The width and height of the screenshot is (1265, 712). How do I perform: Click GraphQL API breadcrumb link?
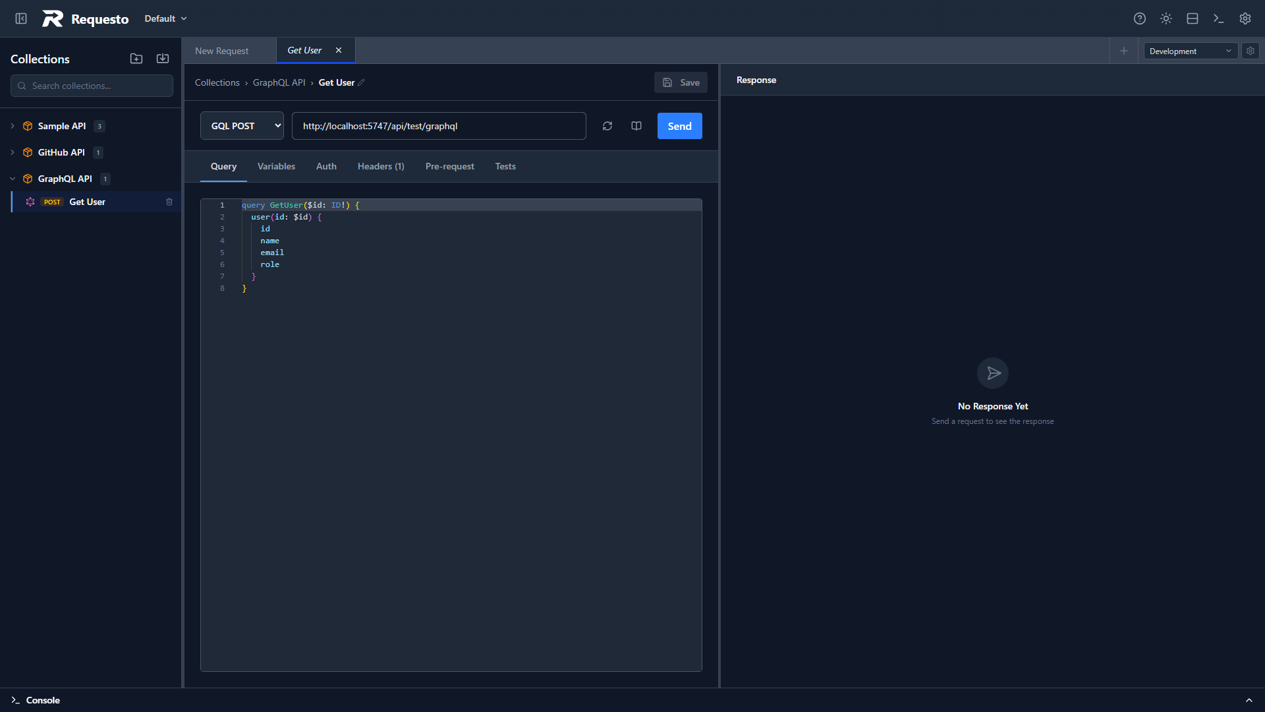(x=279, y=82)
